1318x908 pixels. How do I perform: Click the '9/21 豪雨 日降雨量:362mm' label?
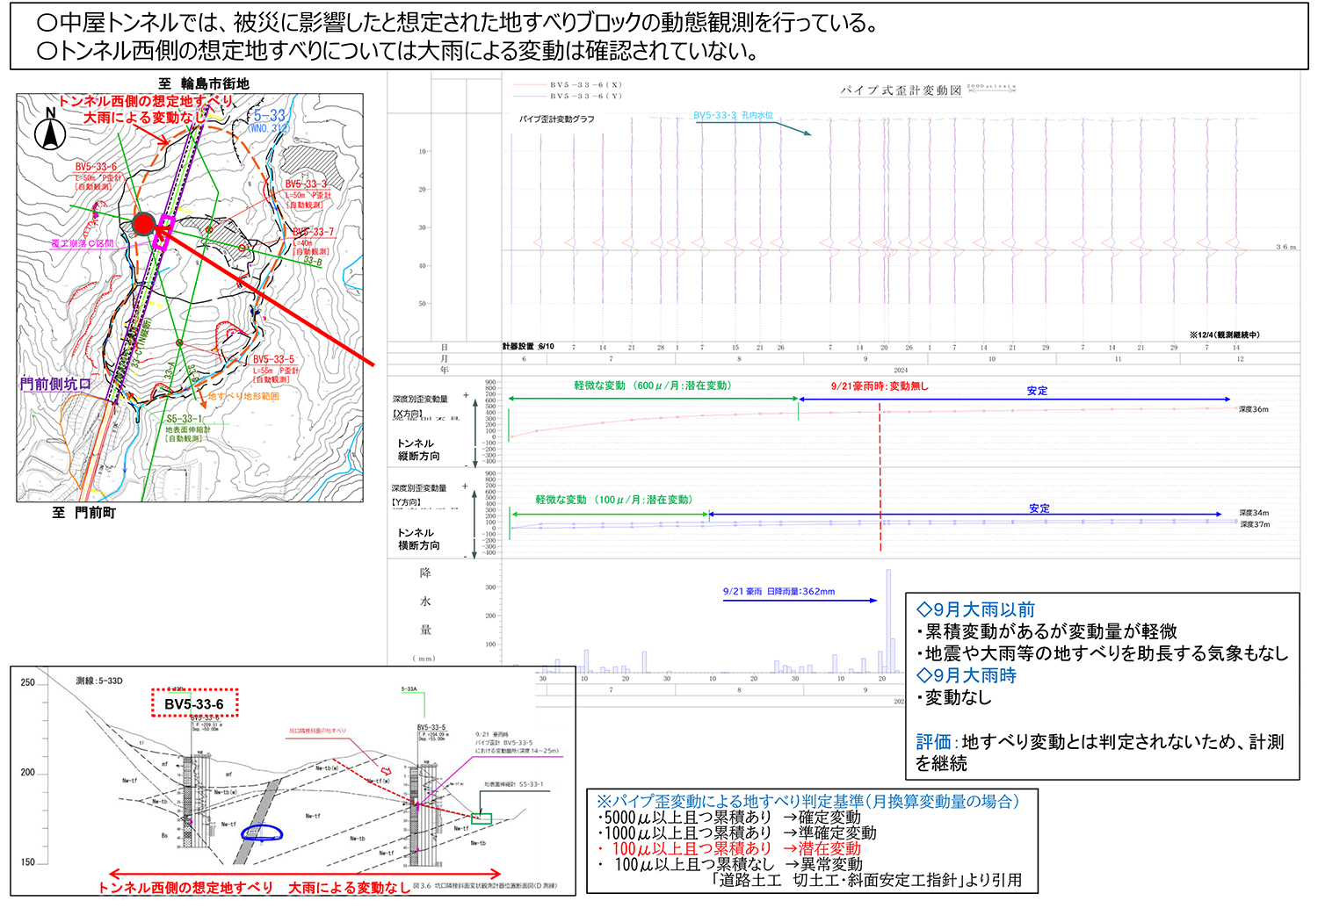point(778,591)
